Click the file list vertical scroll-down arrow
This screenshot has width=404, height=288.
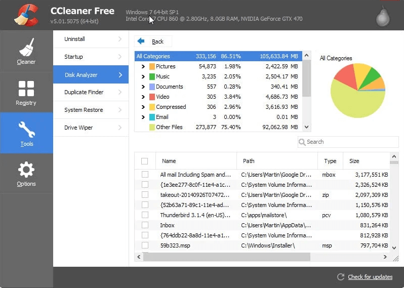(394, 248)
